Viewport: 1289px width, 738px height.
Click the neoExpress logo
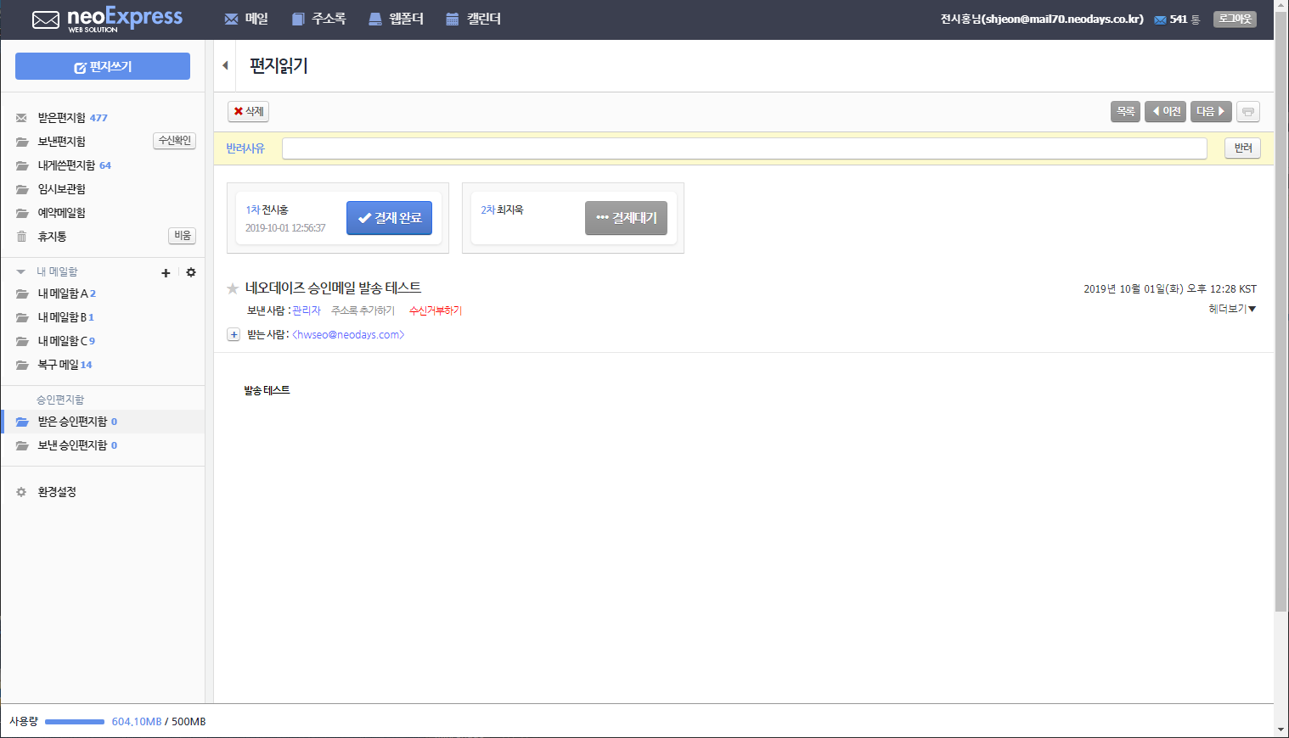coord(107,20)
